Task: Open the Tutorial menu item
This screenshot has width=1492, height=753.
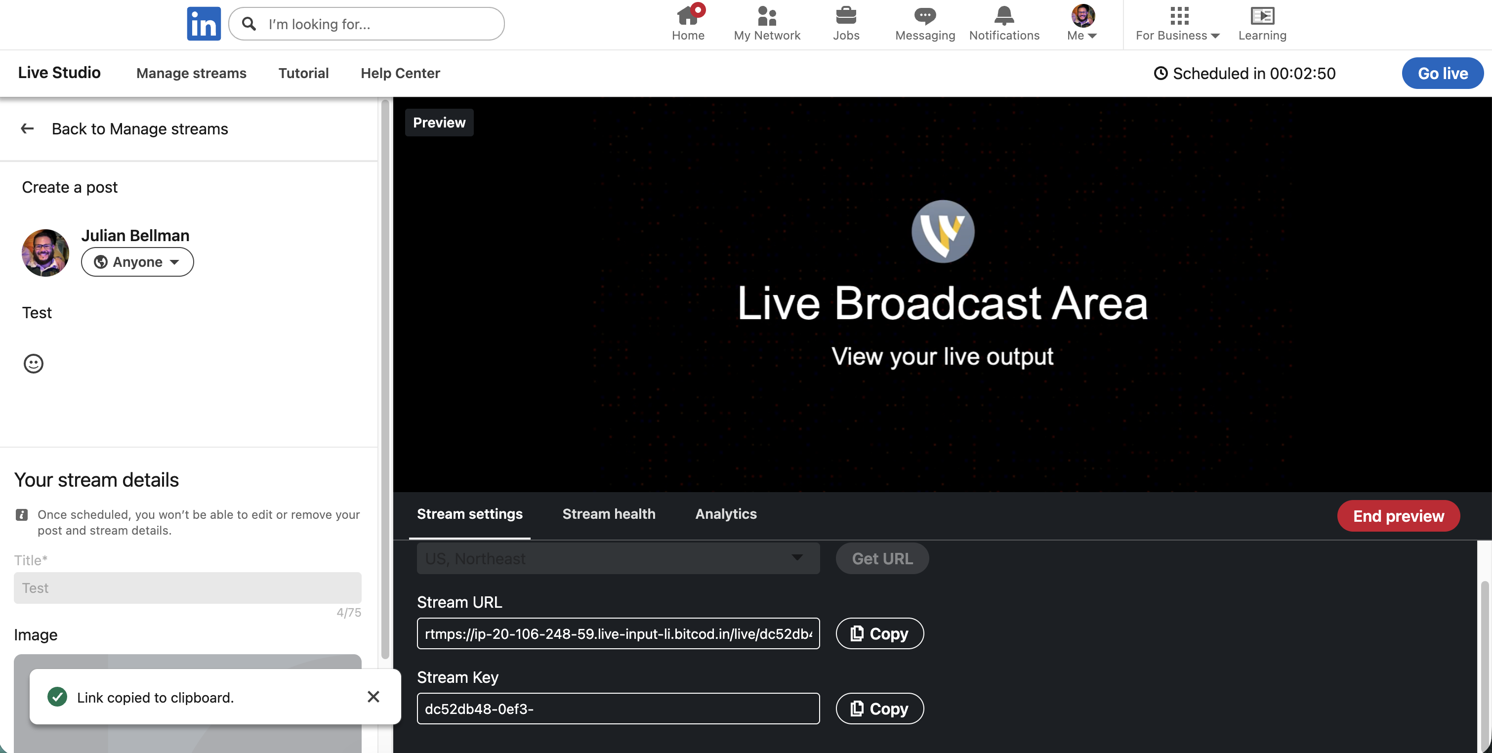Action: (303, 73)
